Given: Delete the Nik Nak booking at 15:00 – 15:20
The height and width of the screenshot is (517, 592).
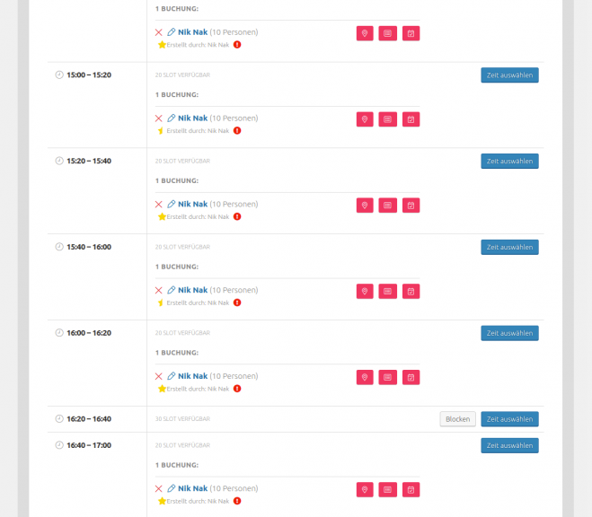Looking at the screenshot, I should click(159, 118).
